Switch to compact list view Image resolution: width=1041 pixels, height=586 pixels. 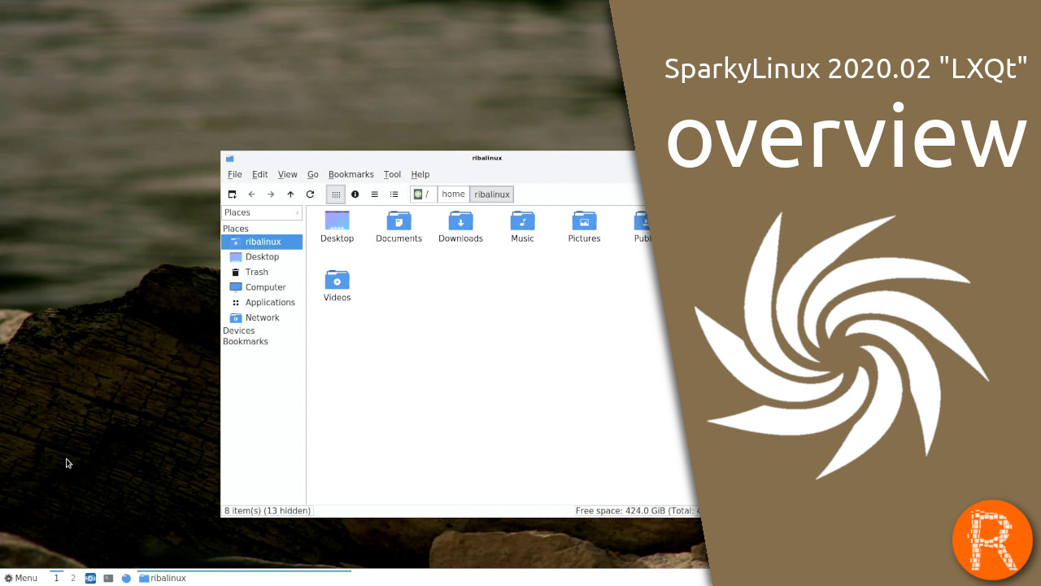375,195
